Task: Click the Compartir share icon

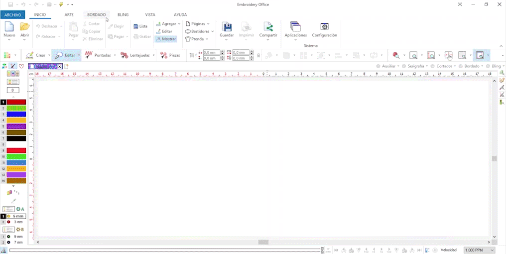Action: (268, 27)
